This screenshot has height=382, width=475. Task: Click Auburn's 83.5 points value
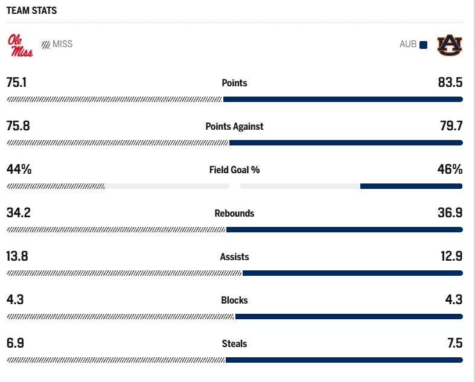450,83
